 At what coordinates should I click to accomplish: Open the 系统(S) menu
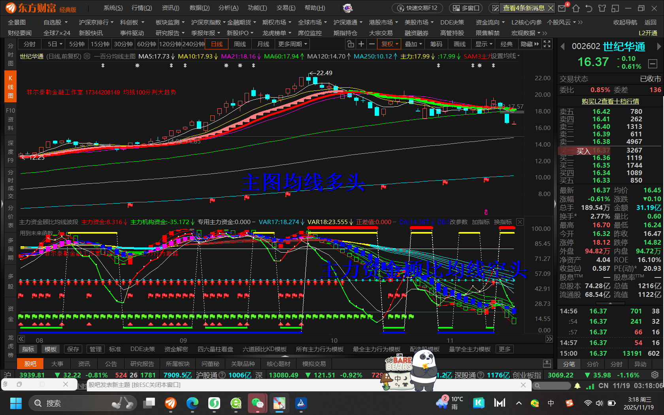(x=113, y=8)
